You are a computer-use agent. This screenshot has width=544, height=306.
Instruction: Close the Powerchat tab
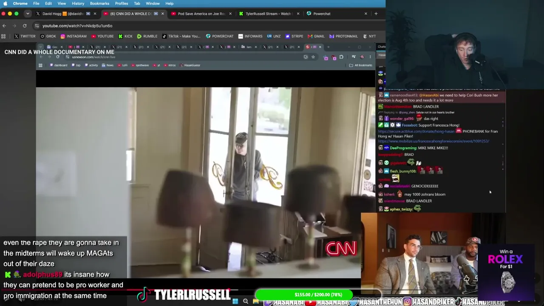[x=365, y=14]
